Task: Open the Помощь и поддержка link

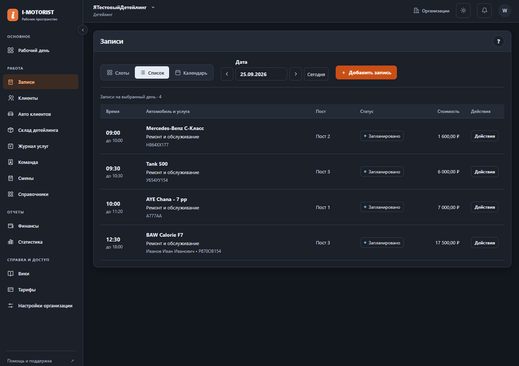Action: click(x=40, y=361)
